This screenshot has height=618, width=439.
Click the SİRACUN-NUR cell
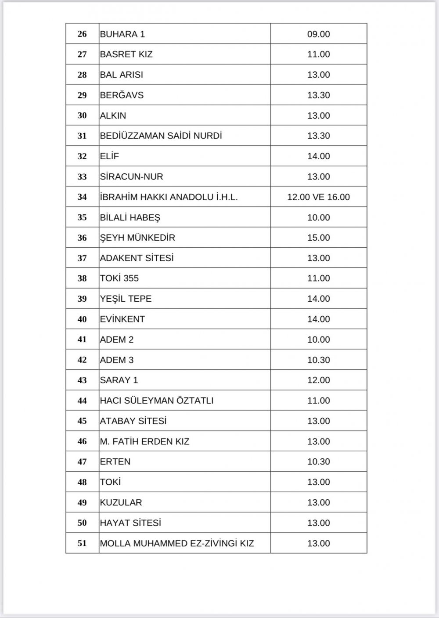185,176
